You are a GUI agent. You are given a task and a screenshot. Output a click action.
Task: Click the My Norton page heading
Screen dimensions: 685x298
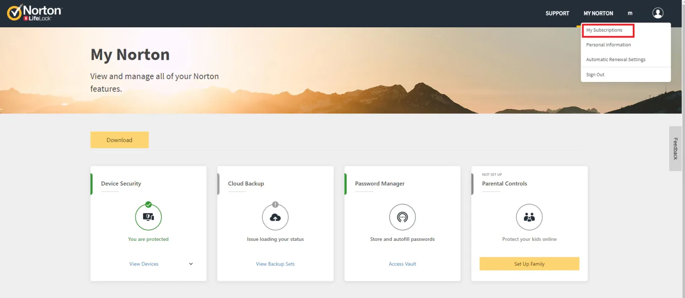click(130, 55)
